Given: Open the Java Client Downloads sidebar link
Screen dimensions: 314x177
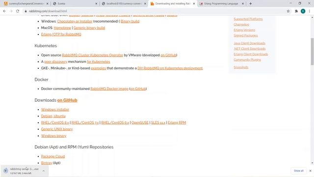Looking at the screenshot, I should 249,43.
